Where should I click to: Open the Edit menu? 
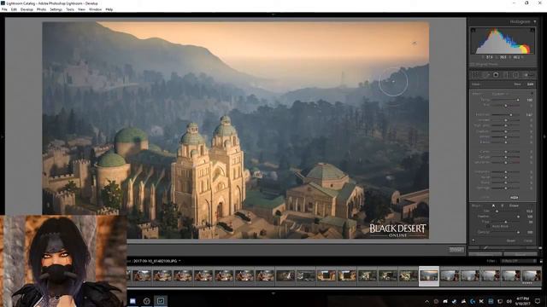tap(14, 9)
